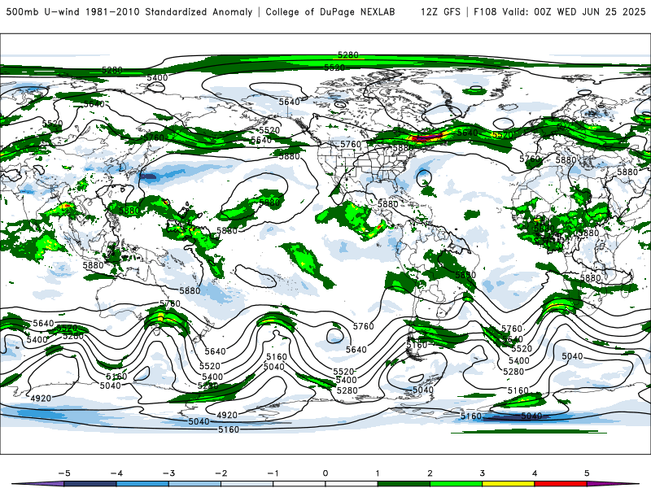Screen dimensions: 651x488
Task: Click the "F108 Valid: 00Z WED JUN 25 2025" text
Action: [x=560, y=12]
